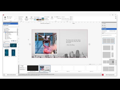Select second thumbnail size icon
Image resolution: width=120 pixels, height=90 pixels.
tap(14, 41)
